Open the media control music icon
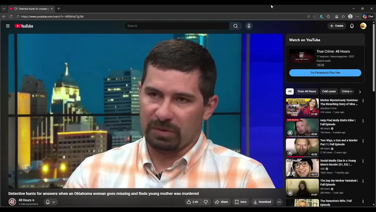This screenshot has width=376, height=212. click(336, 16)
